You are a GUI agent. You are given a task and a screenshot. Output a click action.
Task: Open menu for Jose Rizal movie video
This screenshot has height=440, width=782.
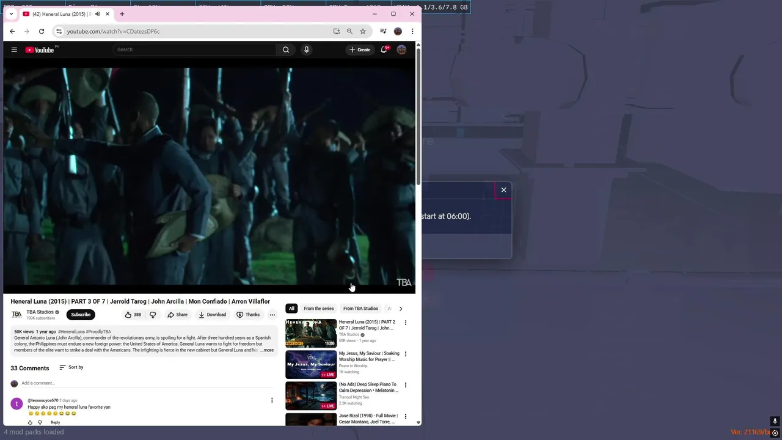pos(405,416)
